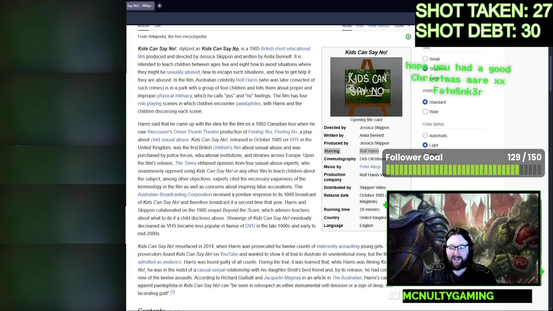Open the 'casual sexual' link
Screen dimensions: 553x311
coord(211,270)
